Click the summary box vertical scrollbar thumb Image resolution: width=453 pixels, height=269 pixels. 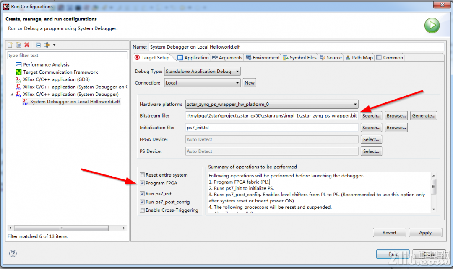[433, 187]
